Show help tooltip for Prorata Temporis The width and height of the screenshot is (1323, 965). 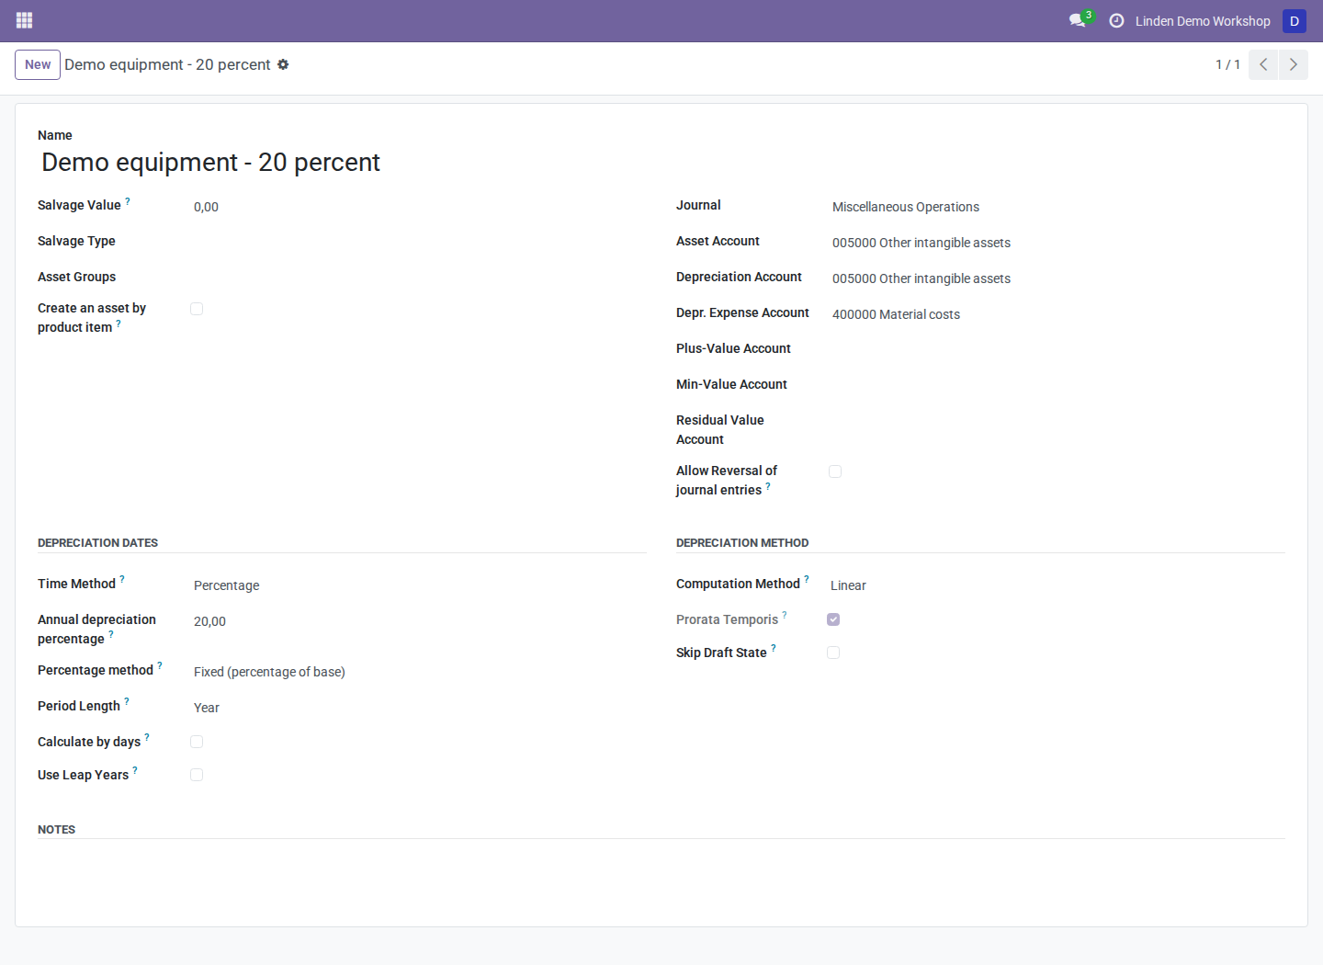point(785,615)
